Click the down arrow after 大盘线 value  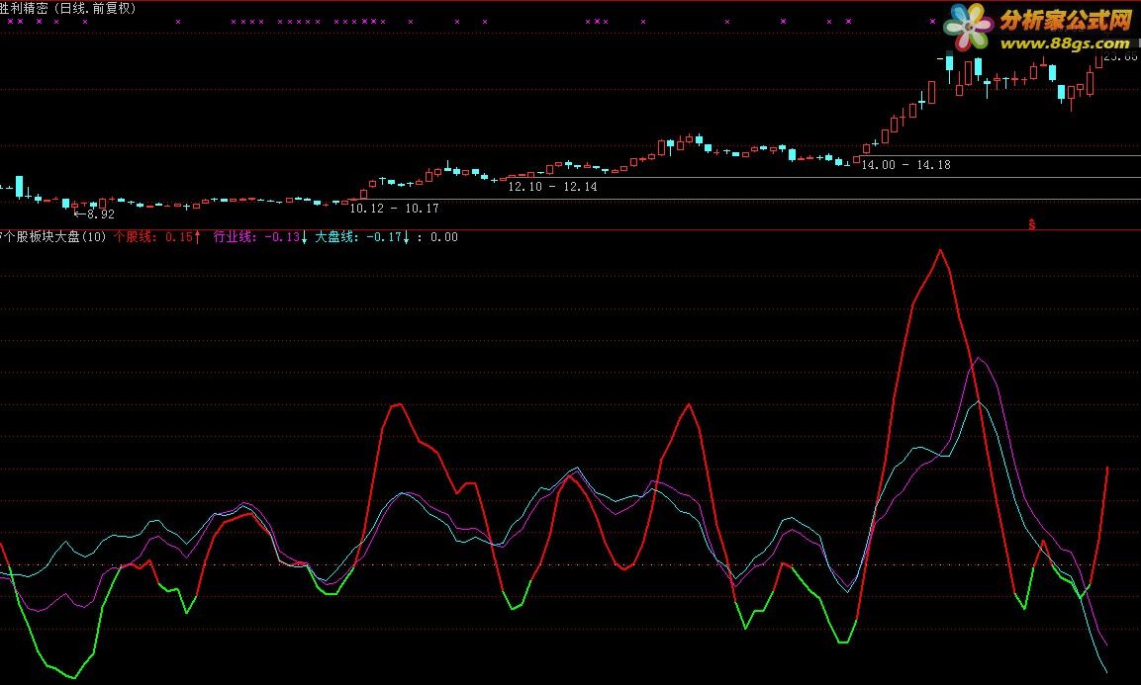[406, 237]
